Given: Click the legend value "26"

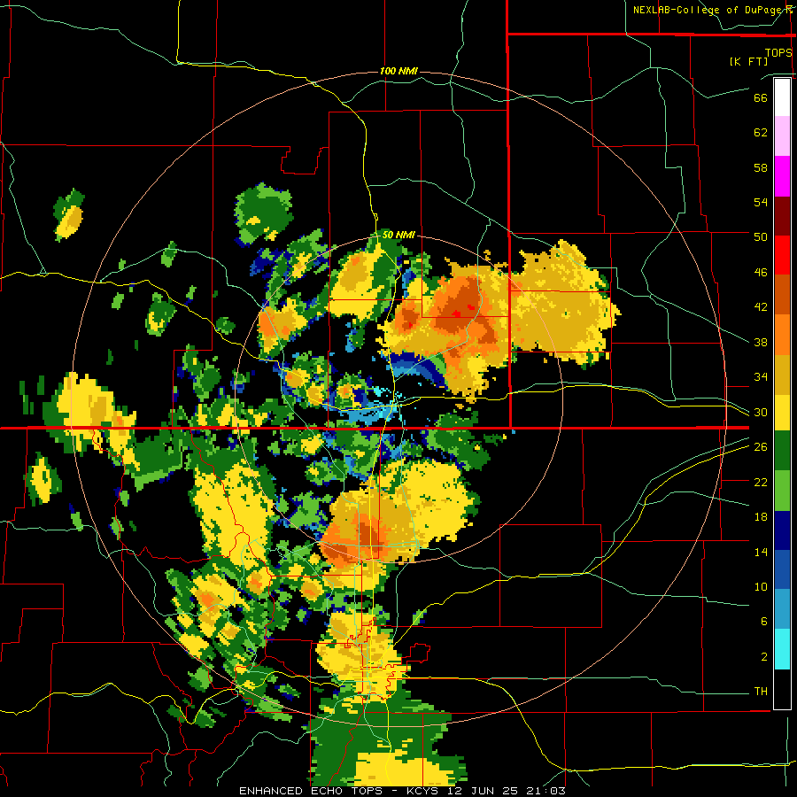Looking at the screenshot, I should [x=761, y=447].
